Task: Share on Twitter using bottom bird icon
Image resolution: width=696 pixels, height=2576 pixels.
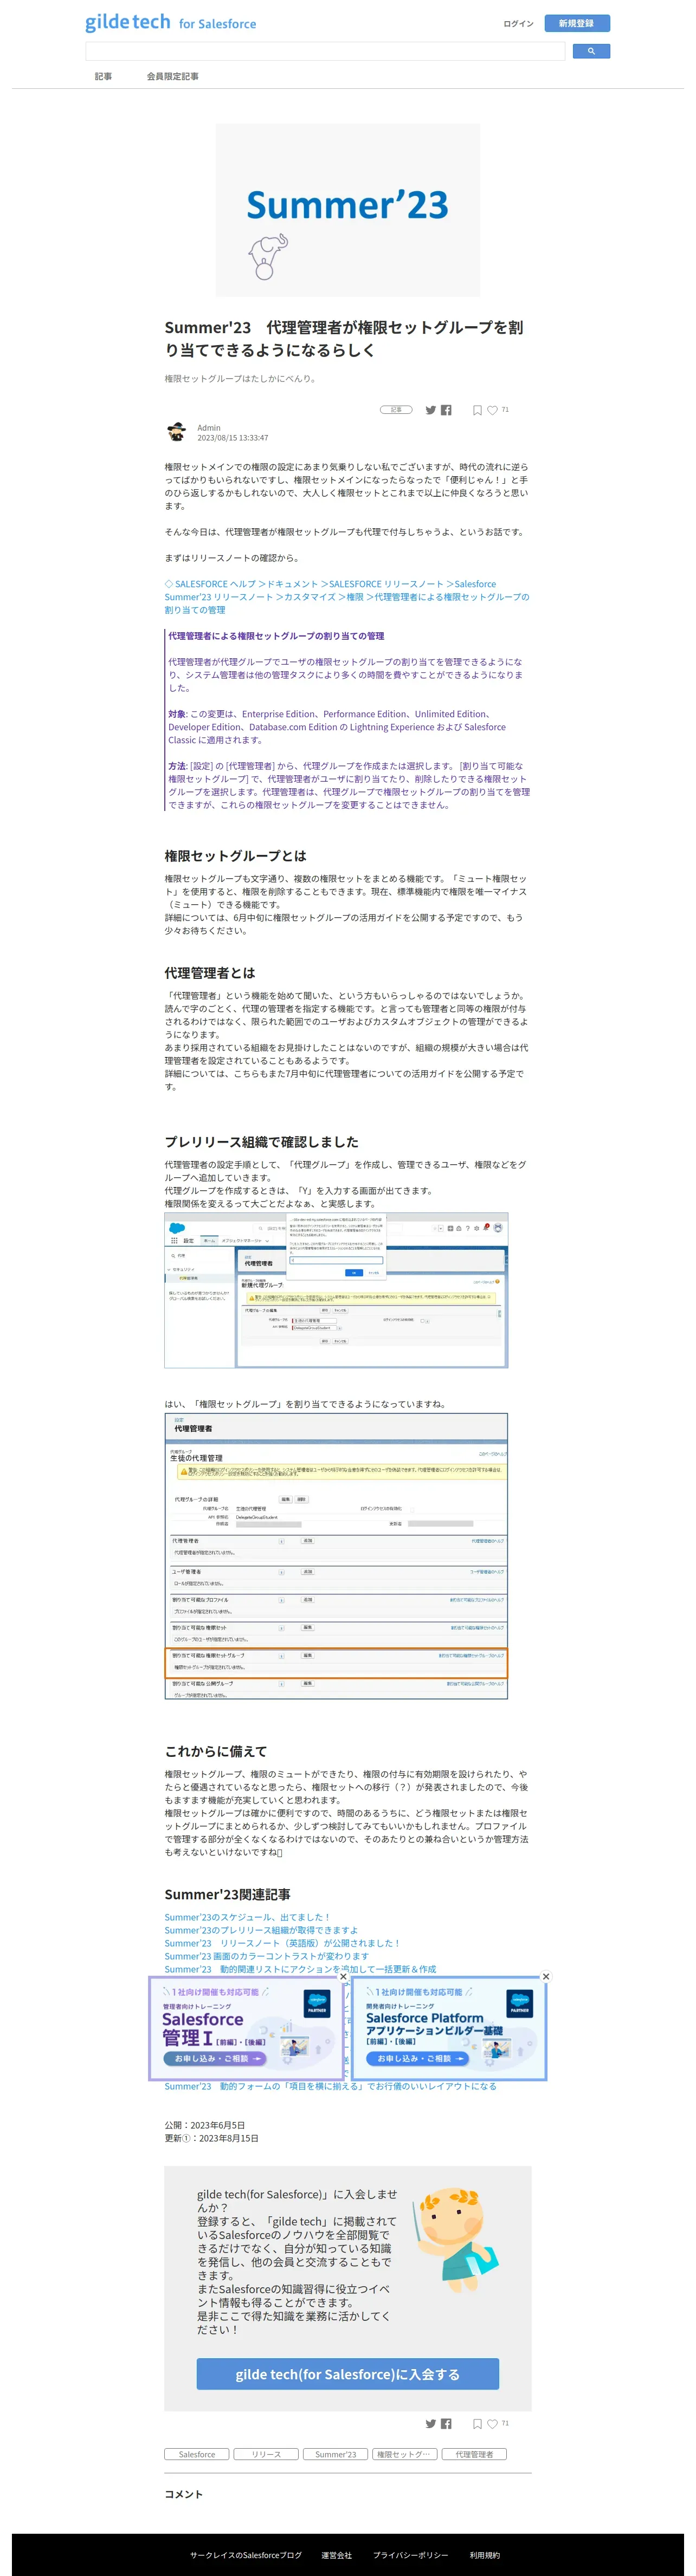Action: point(431,2423)
